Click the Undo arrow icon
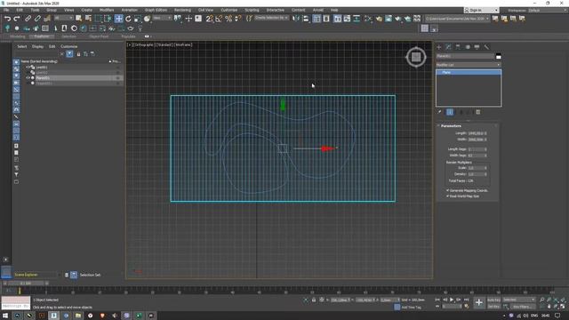Screen dimensions: 569x320 (x=7, y=19)
